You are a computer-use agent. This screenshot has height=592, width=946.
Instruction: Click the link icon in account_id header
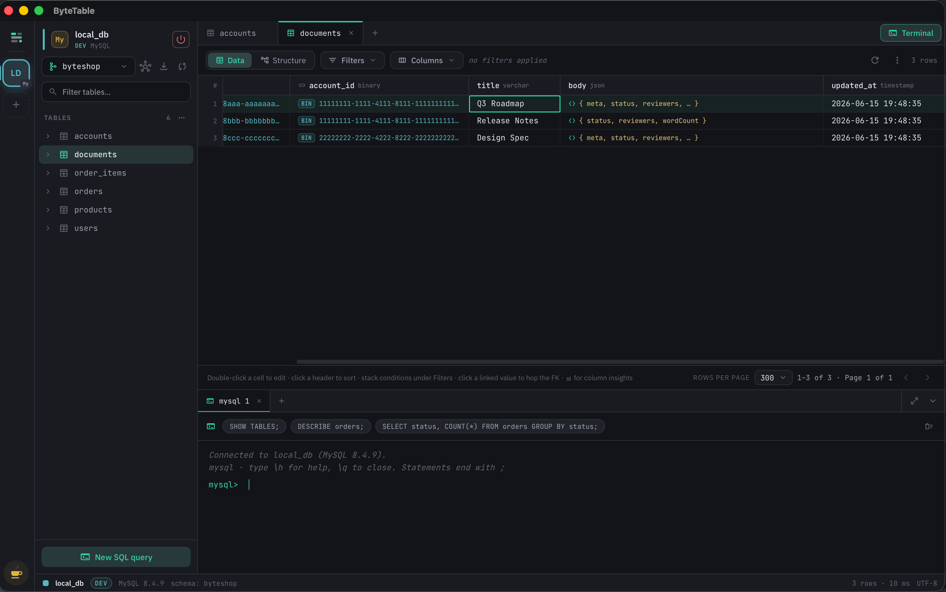[302, 86]
